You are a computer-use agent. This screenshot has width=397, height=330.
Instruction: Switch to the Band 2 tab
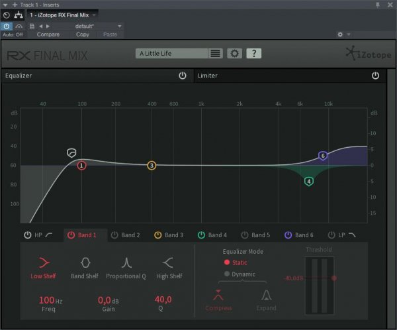pyautogui.click(x=130, y=235)
